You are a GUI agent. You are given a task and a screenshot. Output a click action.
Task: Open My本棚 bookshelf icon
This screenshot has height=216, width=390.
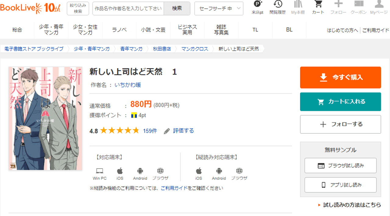pos(298,5)
